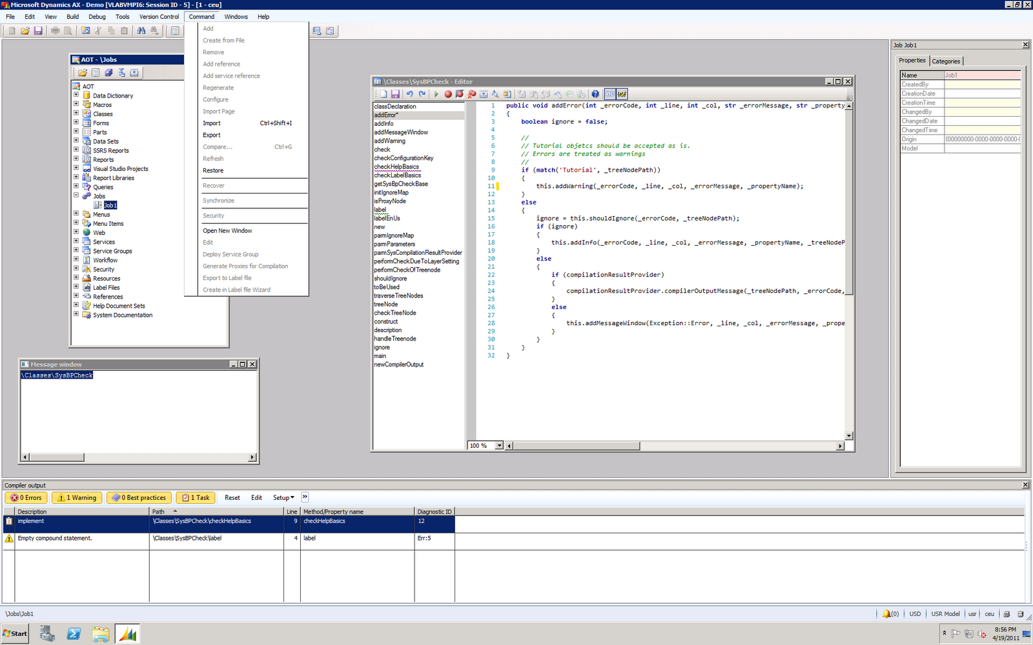Expand the Classes node in the AOT
1033x645 pixels.
point(76,113)
